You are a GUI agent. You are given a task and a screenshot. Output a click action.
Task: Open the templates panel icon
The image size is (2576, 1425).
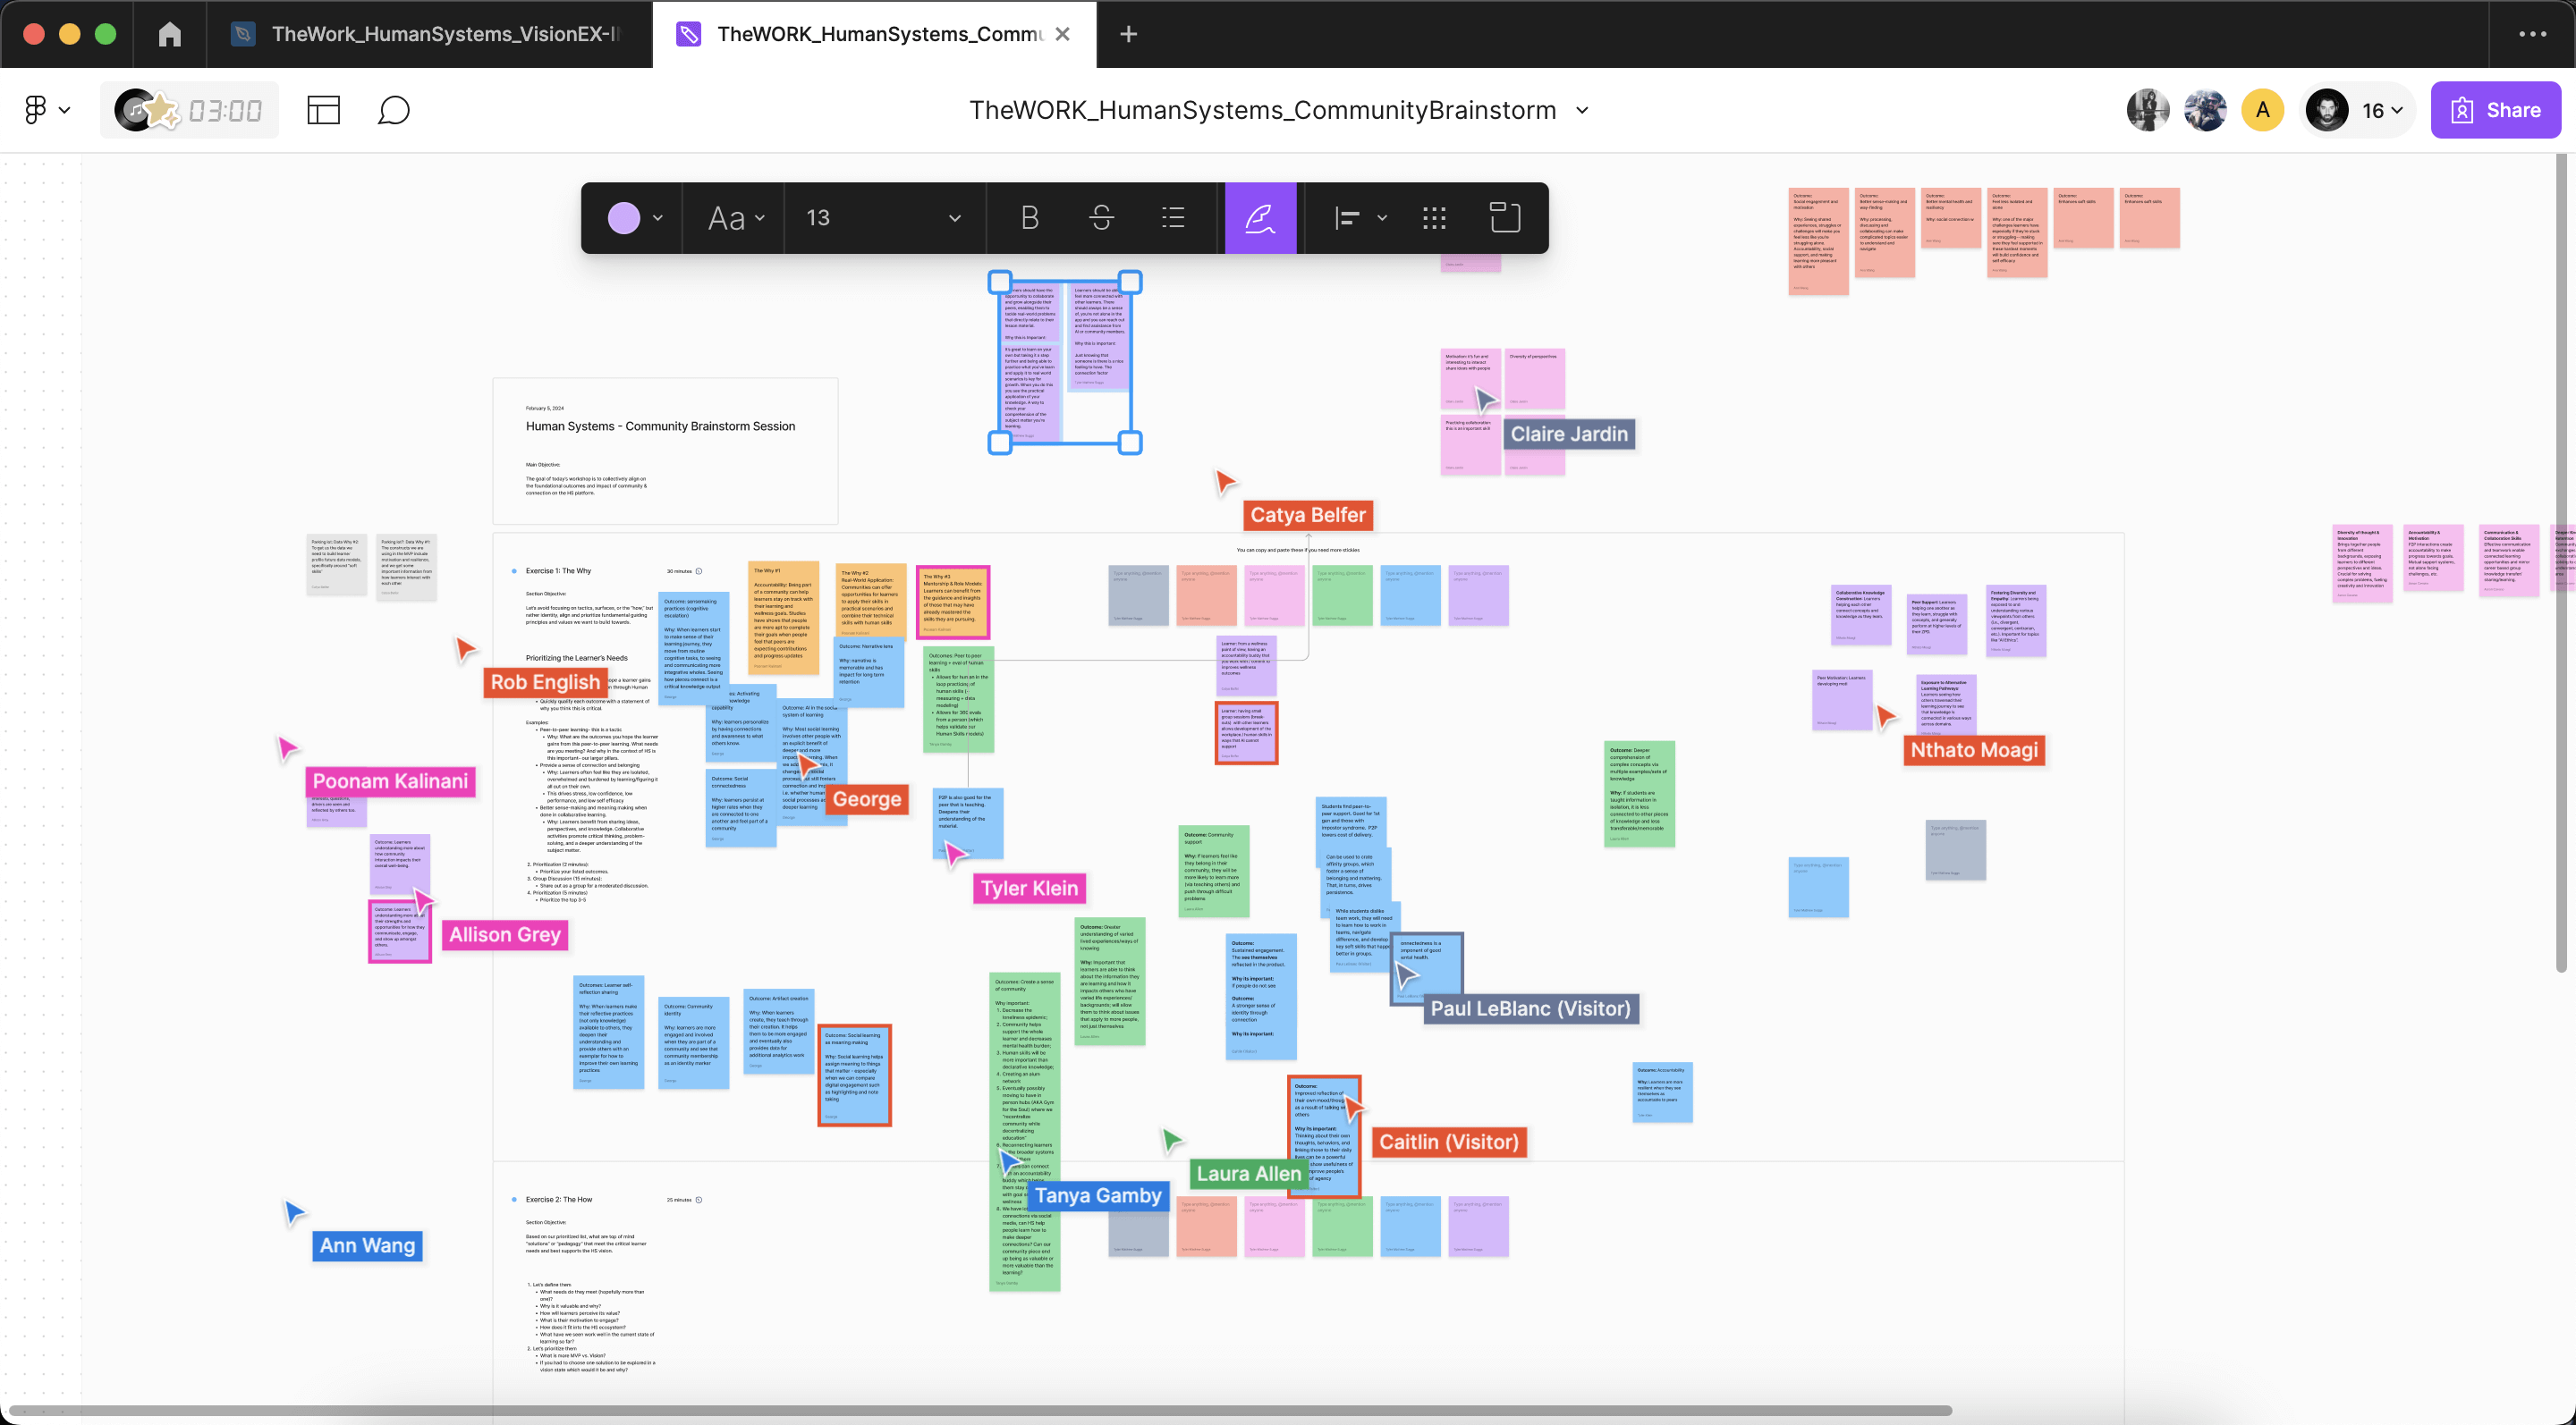[324, 110]
